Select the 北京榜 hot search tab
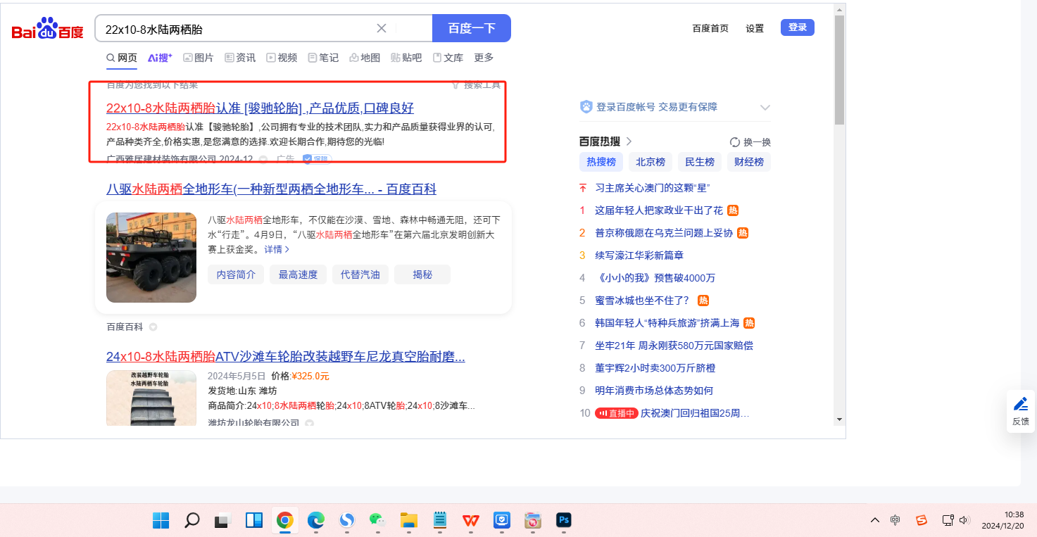1037x537 pixels. coord(650,162)
